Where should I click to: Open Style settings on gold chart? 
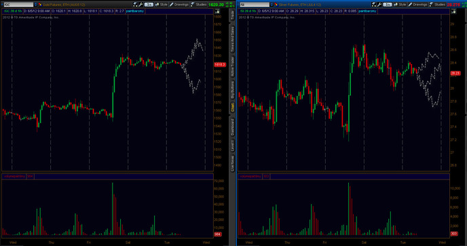coord(162,5)
